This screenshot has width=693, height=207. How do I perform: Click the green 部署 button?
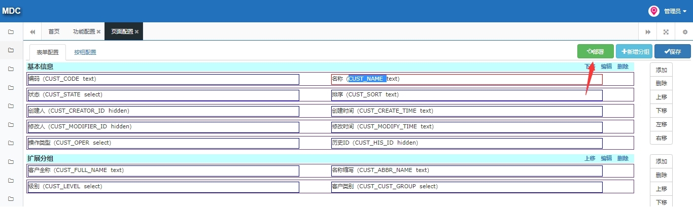tap(595, 51)
